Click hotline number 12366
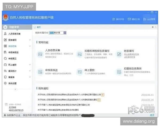 point(13,107)
